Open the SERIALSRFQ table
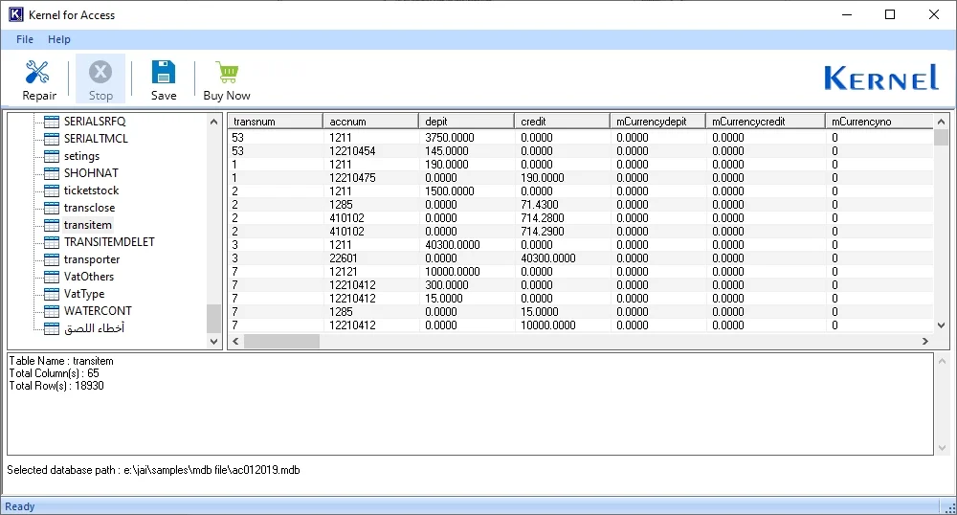This screenshot has height=515, width=957. tap(95, 122)
